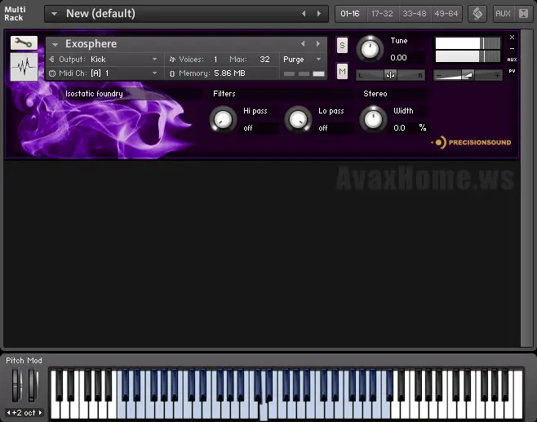Click the Max voices value 32
537x422 pixels.
pos(264,60)
